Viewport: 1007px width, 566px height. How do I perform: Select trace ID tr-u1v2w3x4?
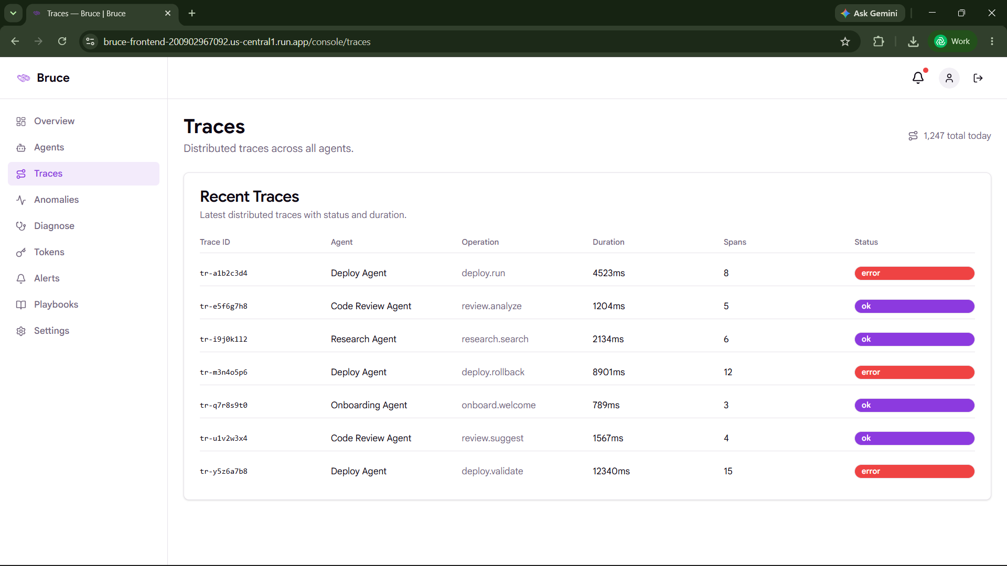(x=223, y=438)
